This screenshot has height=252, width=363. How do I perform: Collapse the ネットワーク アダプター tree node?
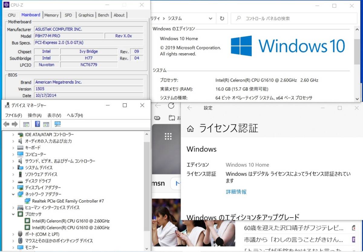(x=13, y=194)
